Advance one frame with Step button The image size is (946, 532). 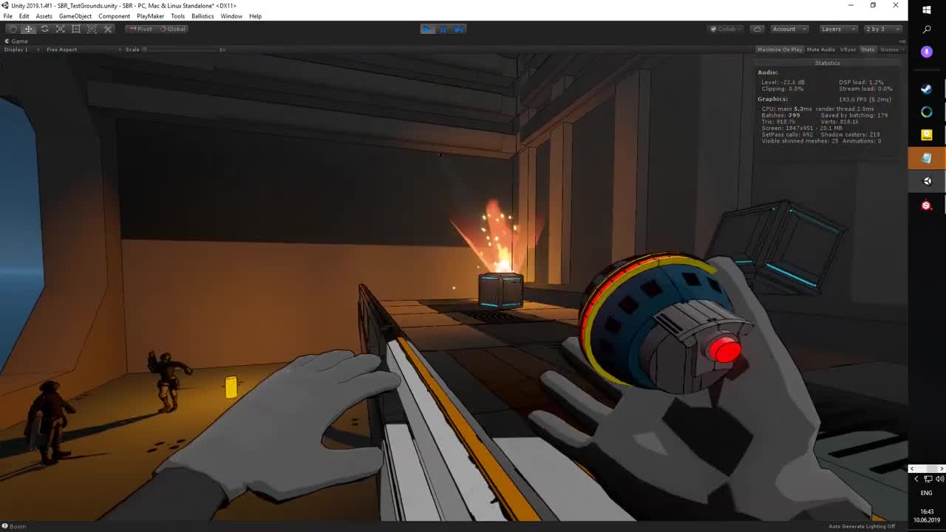458,29
